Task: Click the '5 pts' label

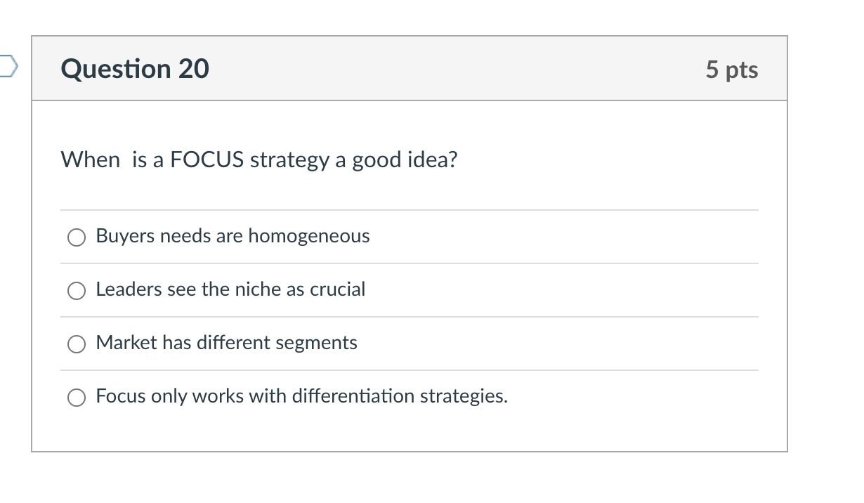Action: coord(733,69)
